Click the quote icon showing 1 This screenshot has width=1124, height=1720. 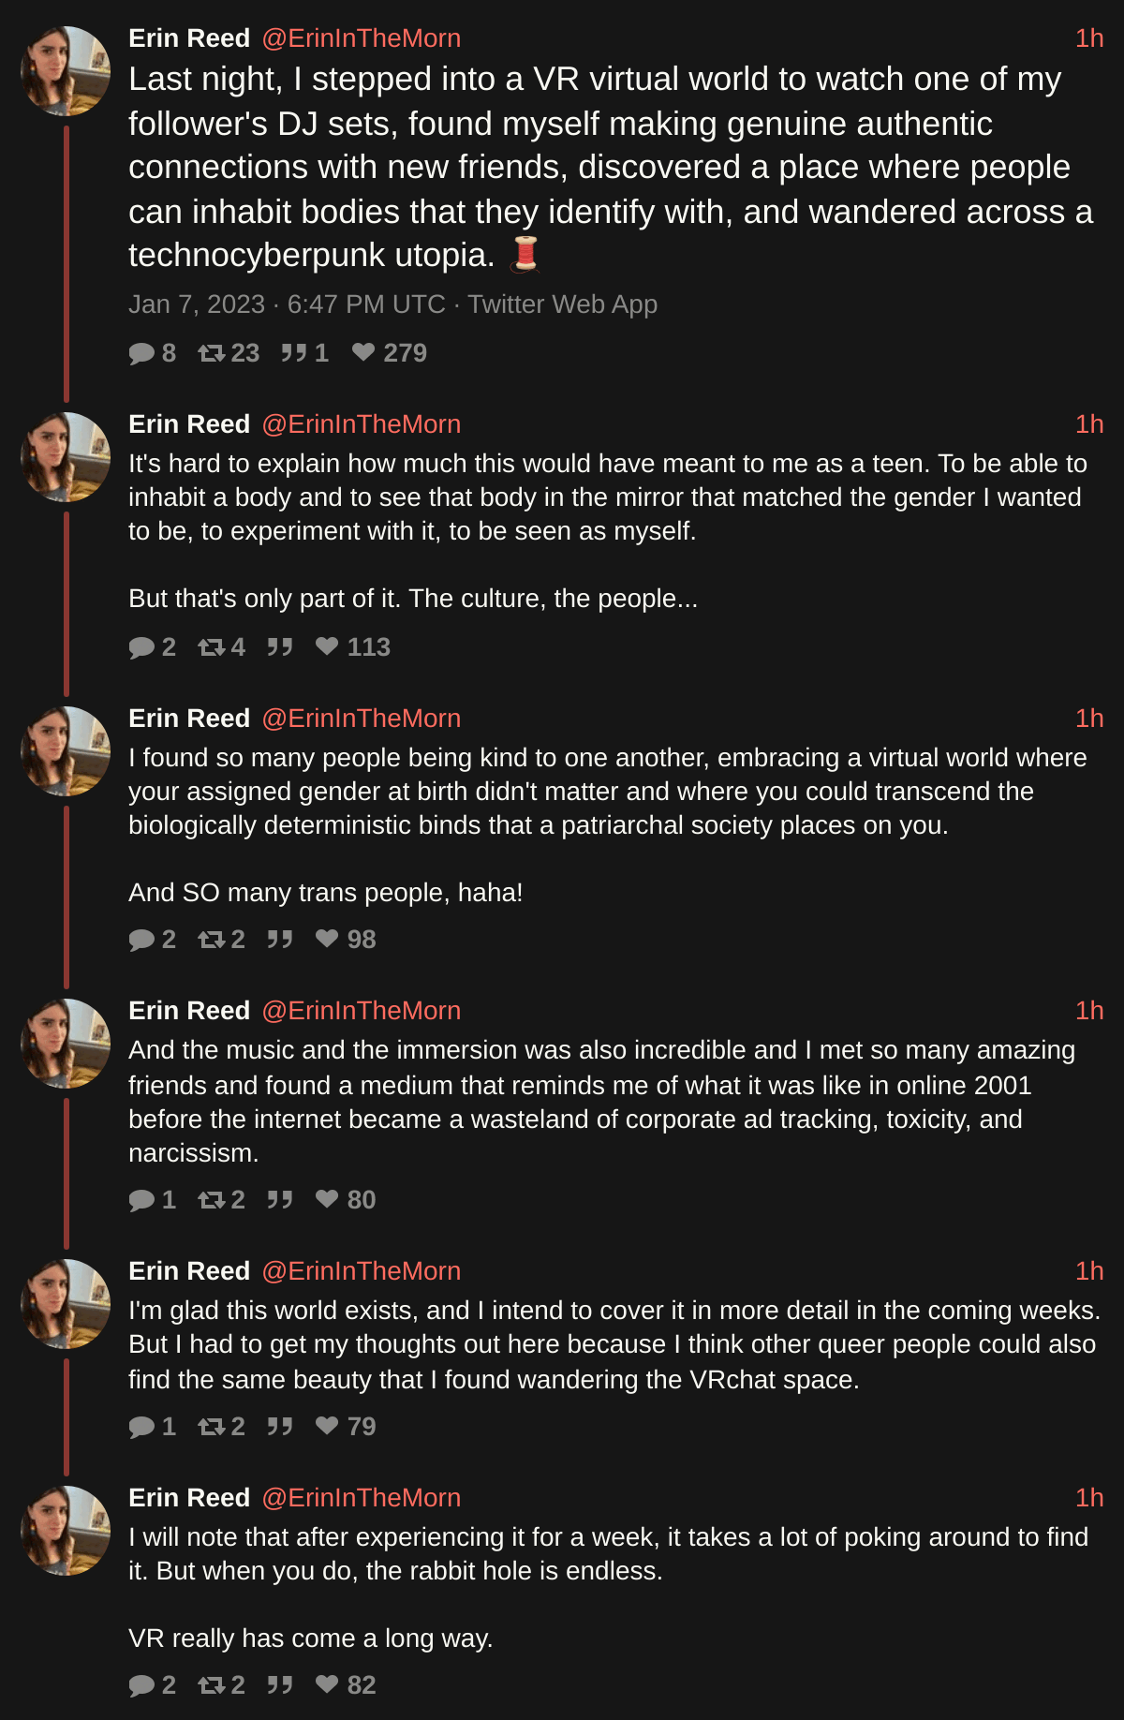click(x=293, y=353)
